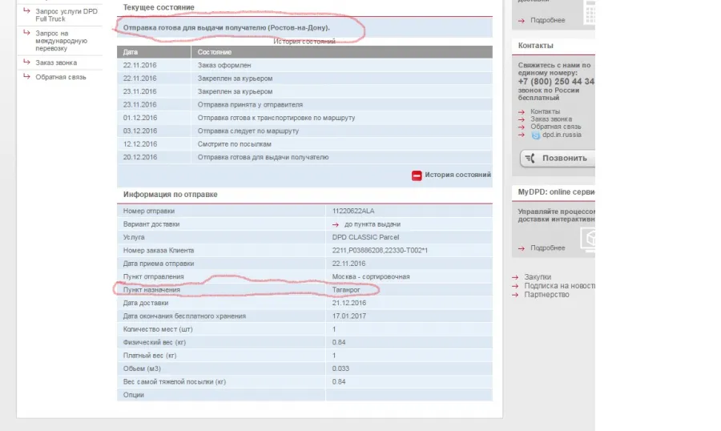Click order number 2211,P03886208,22330-T002*1
This screenshot has width=721, height=431.
[380, 251]
